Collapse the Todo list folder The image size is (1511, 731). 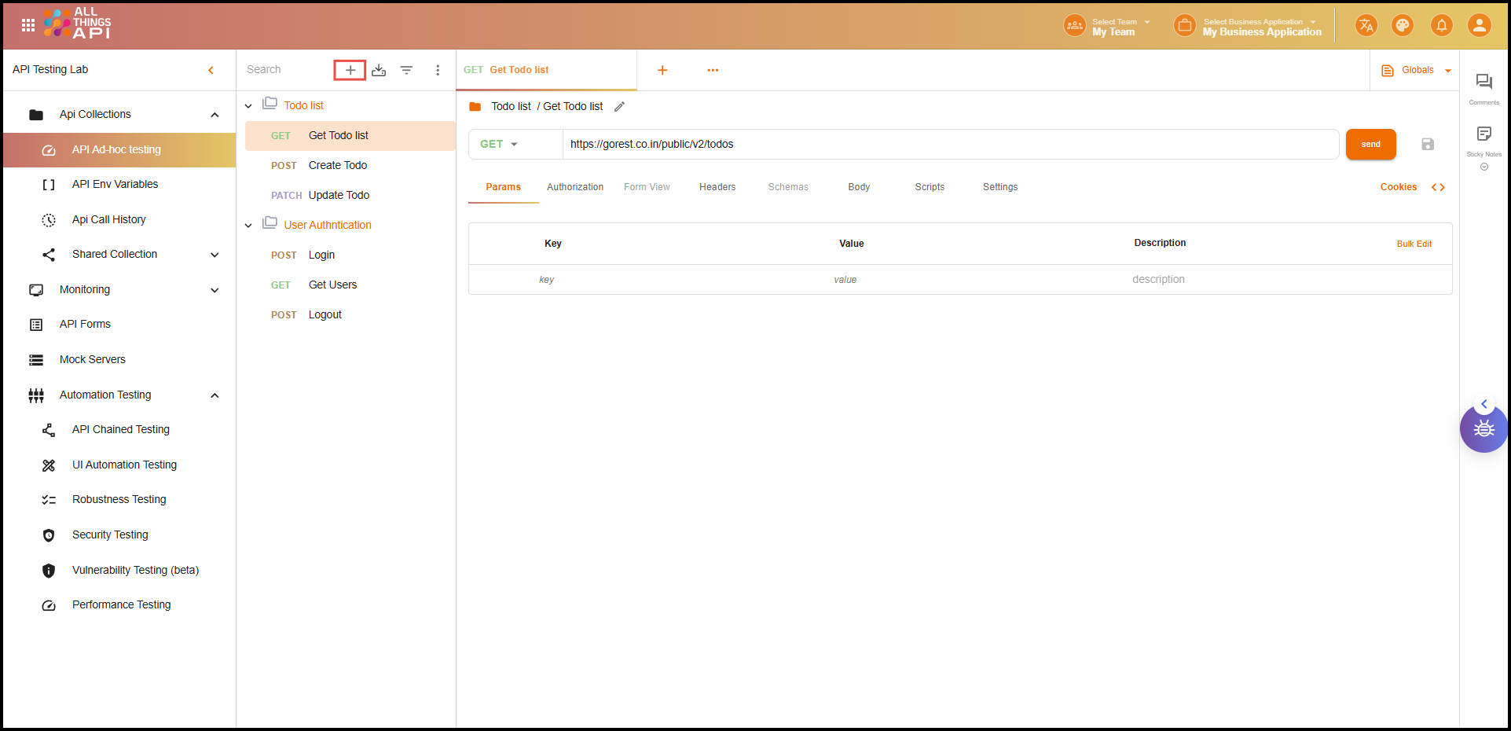(248, 106)
